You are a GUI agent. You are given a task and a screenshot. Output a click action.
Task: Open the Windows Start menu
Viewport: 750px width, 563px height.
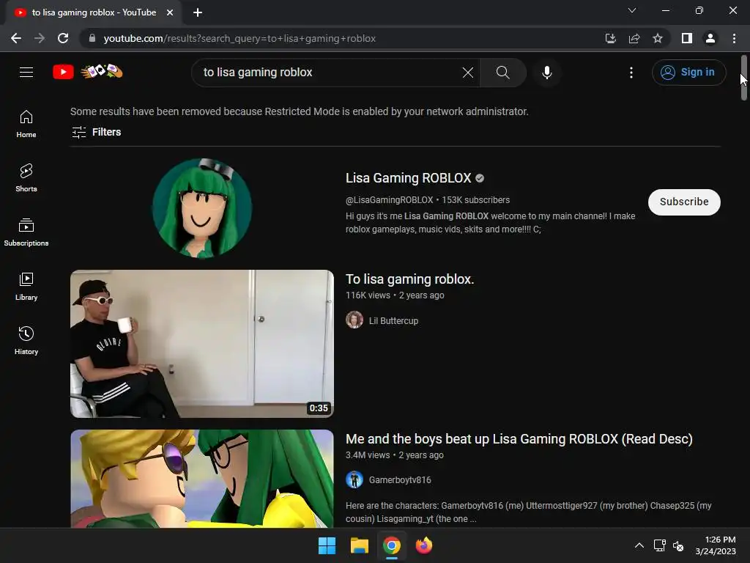(327, 545)
